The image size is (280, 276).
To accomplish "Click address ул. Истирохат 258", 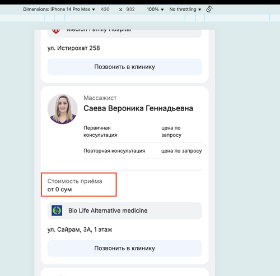I will pyautogui.click(x=73, y=48).
